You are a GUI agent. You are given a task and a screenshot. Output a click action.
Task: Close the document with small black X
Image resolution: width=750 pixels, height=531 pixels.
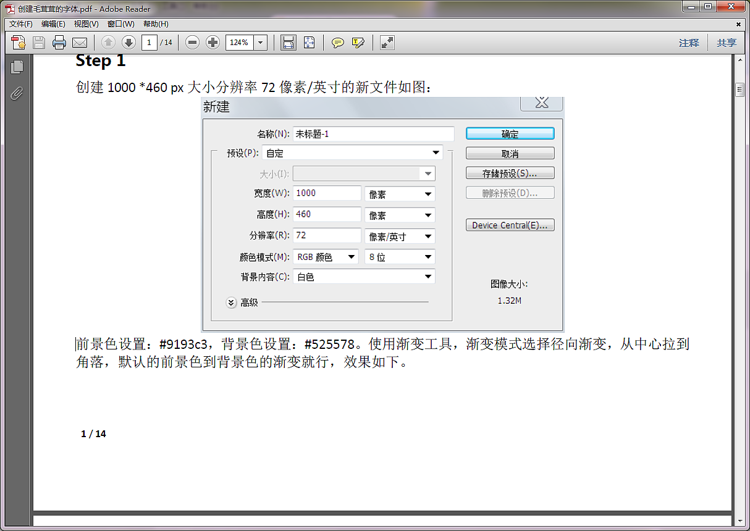coord(738,24)
